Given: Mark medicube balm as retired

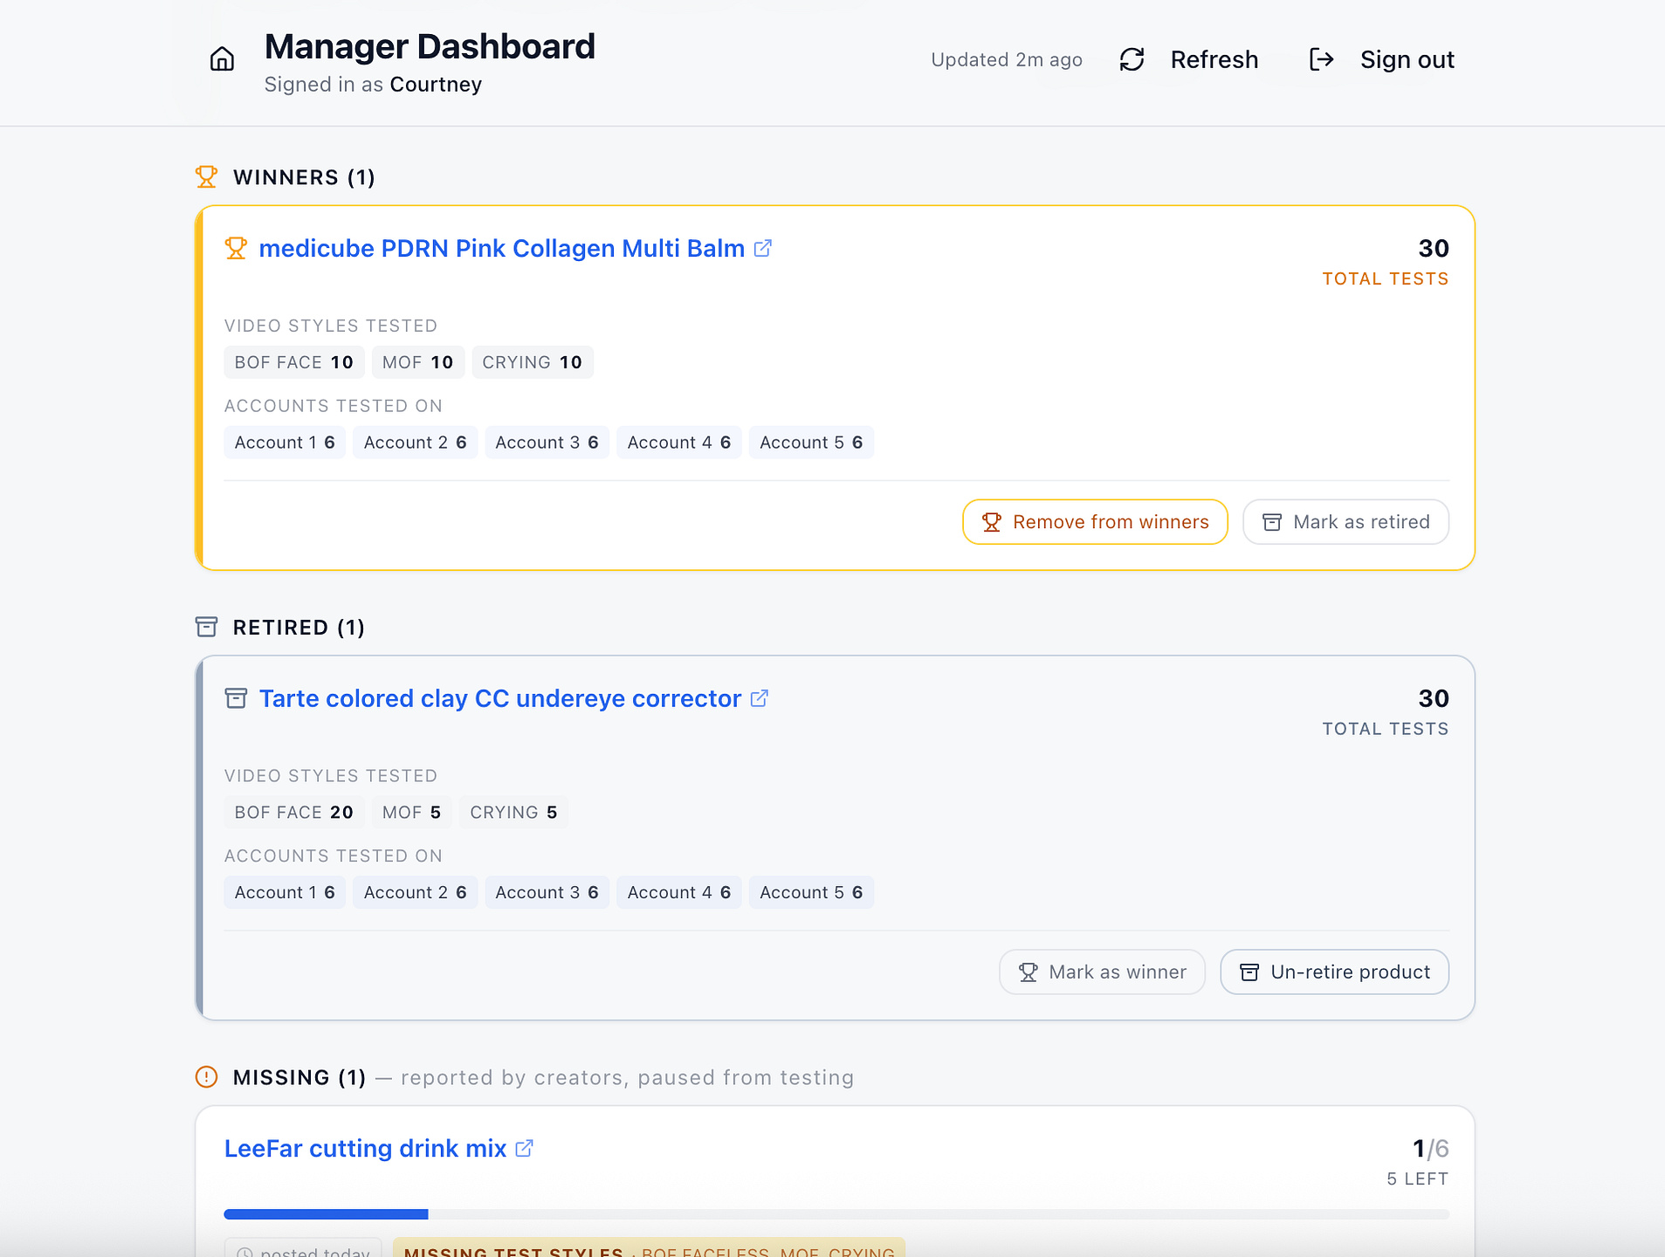Looking at the screenshot, I should tap(1345, 522).
